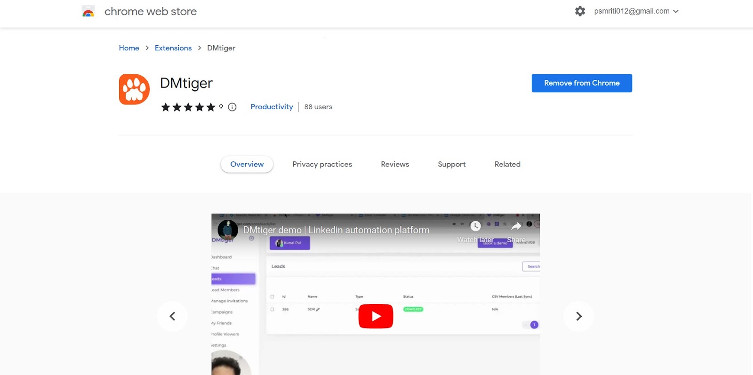The height and width of the screenshot is (375, 753).
Task: Click the Watch later clock icon
Action: click(475, 226)
